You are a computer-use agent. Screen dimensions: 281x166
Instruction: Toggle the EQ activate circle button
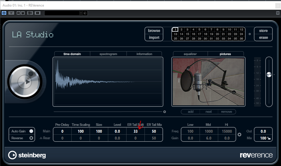(x=239, y=135)
